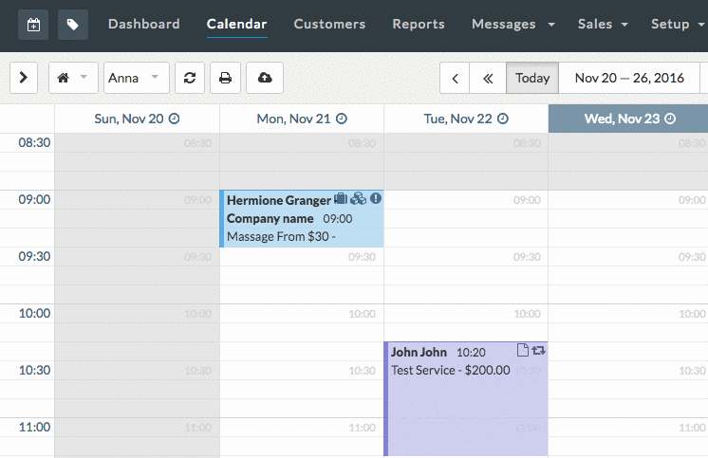Screen dimensions: 708x458
Task: Click the alert icon on Hermione Granger's appointment
Action: click(376, 199)
